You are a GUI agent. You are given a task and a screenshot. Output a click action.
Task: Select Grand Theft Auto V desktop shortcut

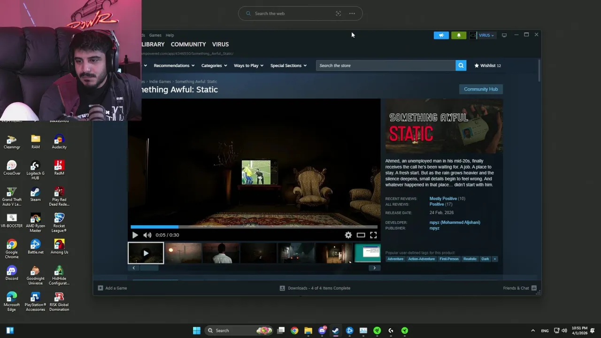pyautogui.click(x=12, y=196)
